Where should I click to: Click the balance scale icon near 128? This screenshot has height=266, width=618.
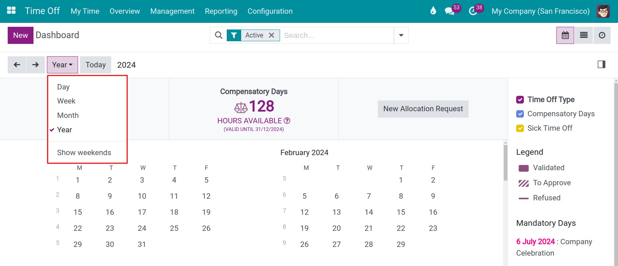pyautogui.click(x=241, y=108)
